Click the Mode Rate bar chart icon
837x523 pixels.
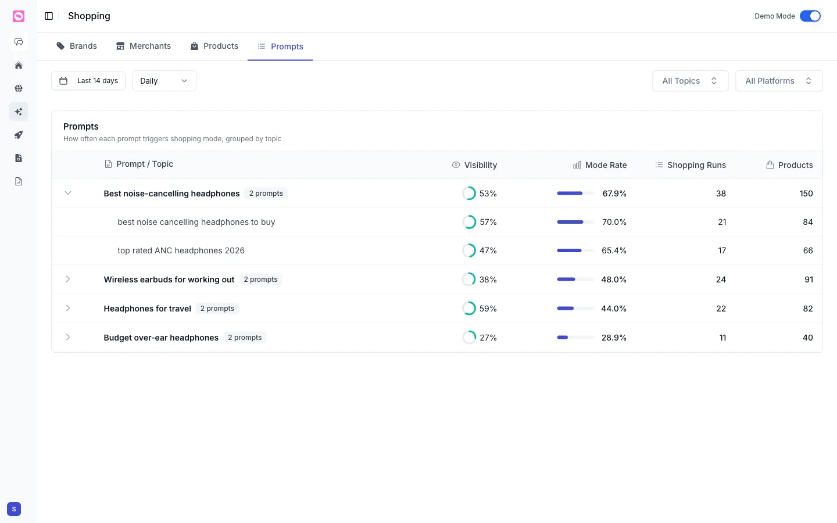tap(577, 165)
